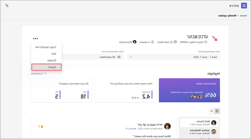This screenshot has height=139, width=251.
Task: Open the reporting period dropdown chevron
Action: (131, 57)
